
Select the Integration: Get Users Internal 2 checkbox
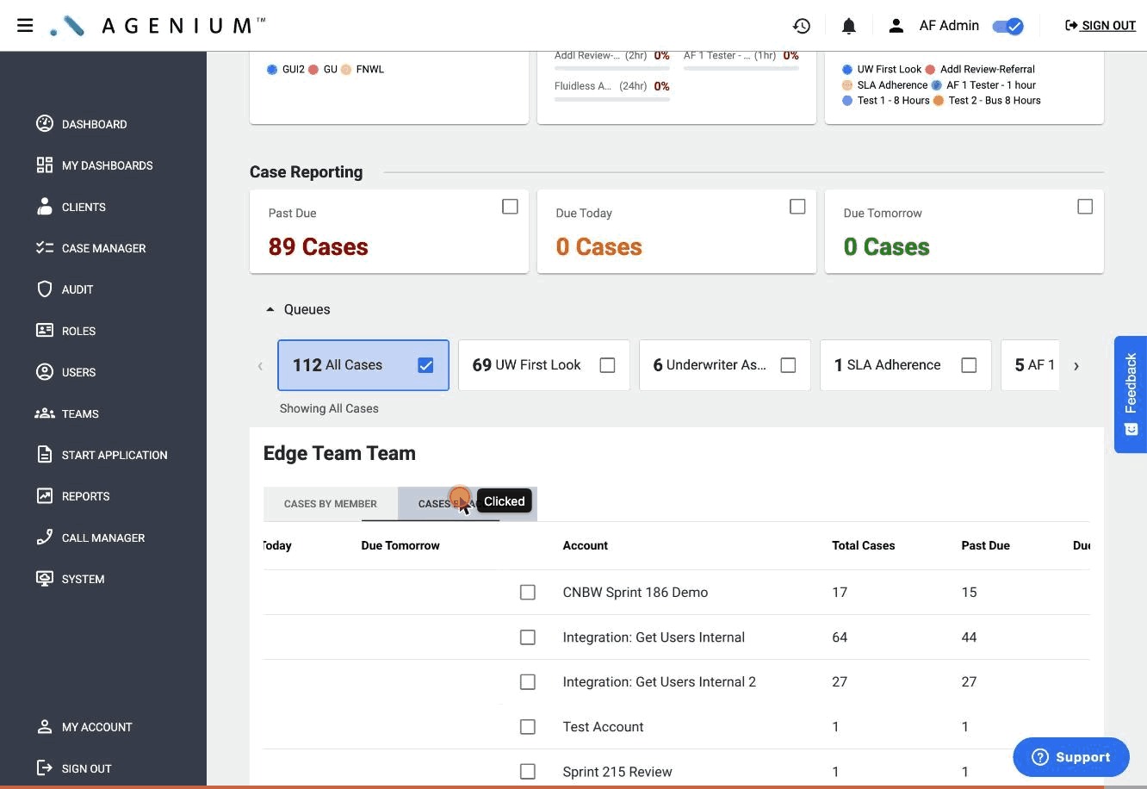[x=528, y=682]
